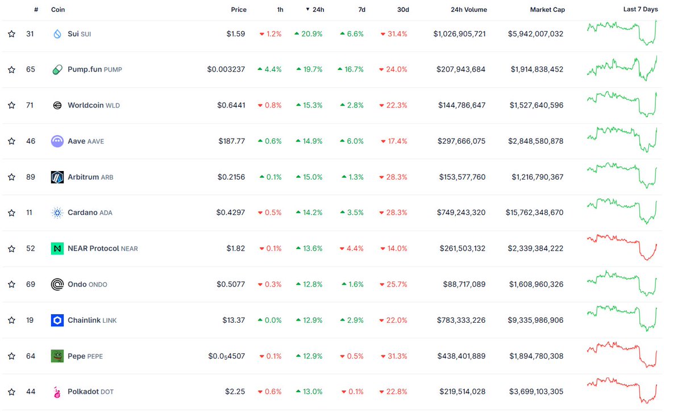This screenshot has width=682, height=412.
Task: Click the Aave ghost logo icon
Action: [x=57, y=141]
